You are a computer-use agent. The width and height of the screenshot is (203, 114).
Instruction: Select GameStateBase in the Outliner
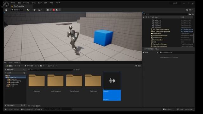[158, 40]
